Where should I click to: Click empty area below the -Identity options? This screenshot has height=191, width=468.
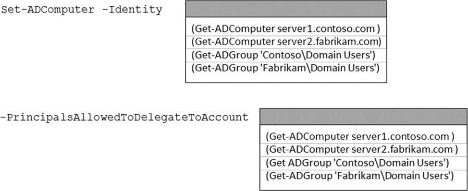pos(286,78)
